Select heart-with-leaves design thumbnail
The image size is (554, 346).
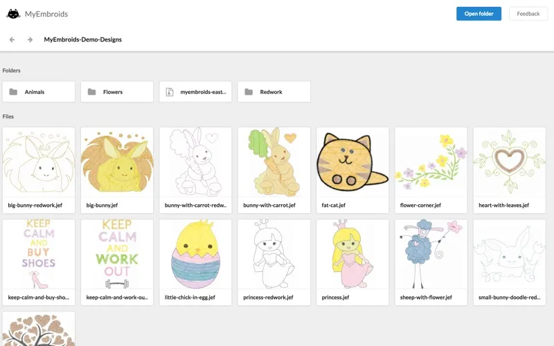[510, 162]
